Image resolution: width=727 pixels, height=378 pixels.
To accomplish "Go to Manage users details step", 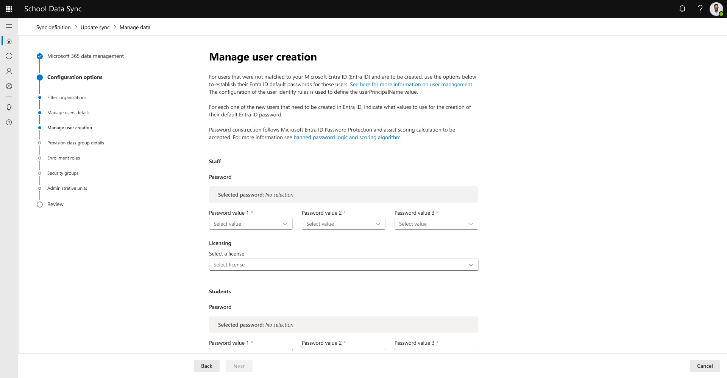I will pyautogui.click(x=69, y=113).
